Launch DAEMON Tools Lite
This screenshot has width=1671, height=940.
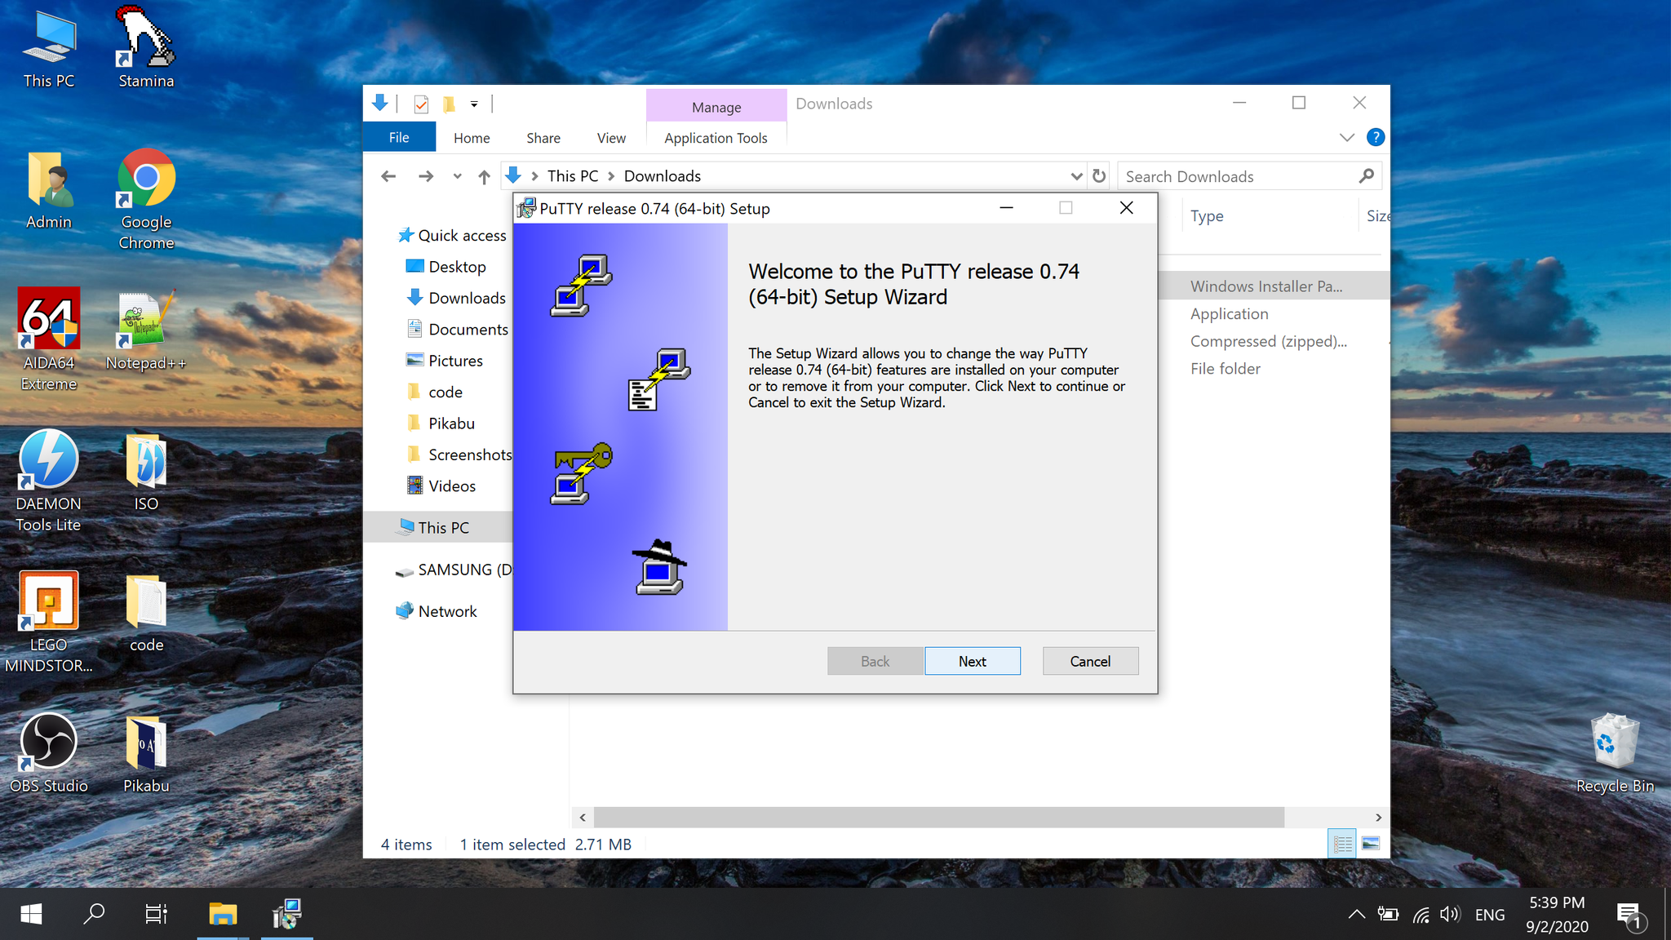(49, 481)
